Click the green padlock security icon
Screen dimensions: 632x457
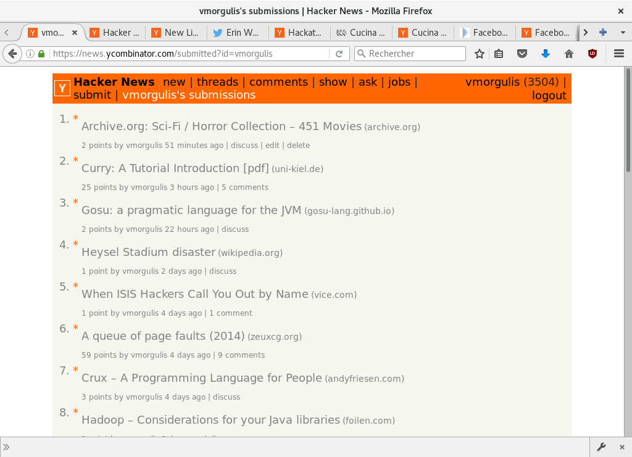[x=41, y=54]
